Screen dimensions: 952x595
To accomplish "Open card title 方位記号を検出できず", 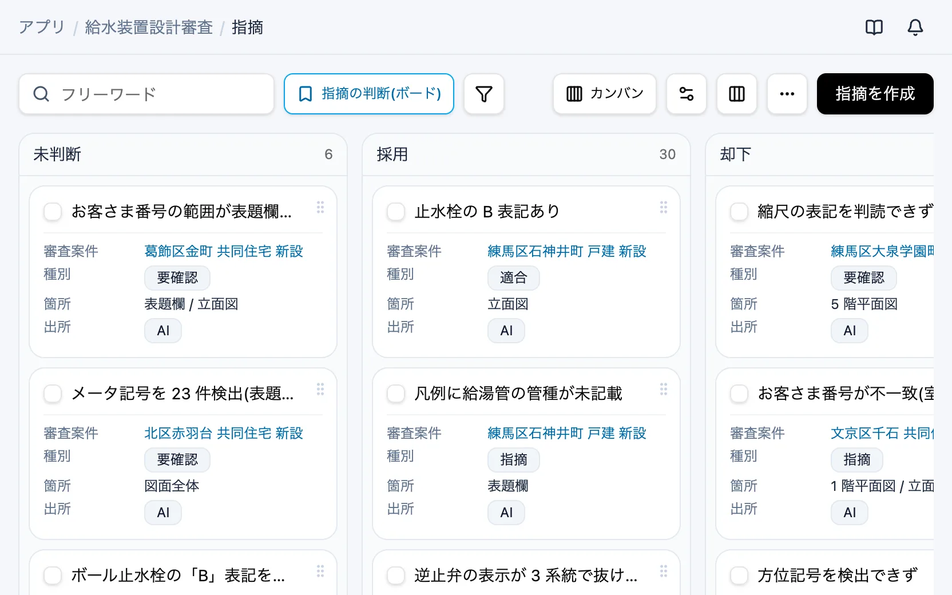I will coord(838,576).
